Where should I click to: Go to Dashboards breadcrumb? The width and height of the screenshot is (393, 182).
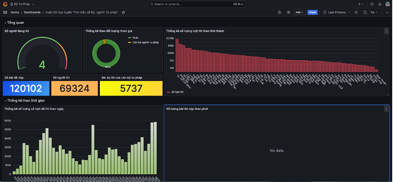pyautogui.click(x=32, y=12)
